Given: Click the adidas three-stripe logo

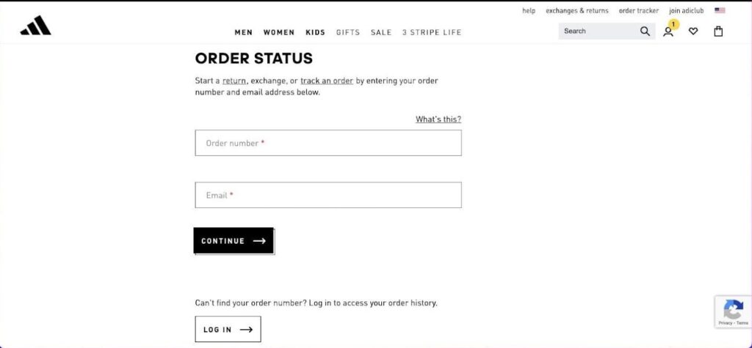Looking at the screenshot, I should point(35,26).
